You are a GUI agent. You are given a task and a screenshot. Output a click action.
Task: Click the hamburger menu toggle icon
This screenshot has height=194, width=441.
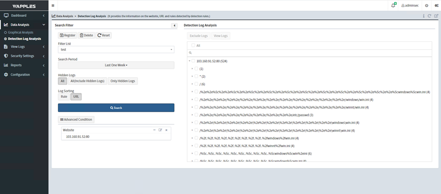click(53, 6)
